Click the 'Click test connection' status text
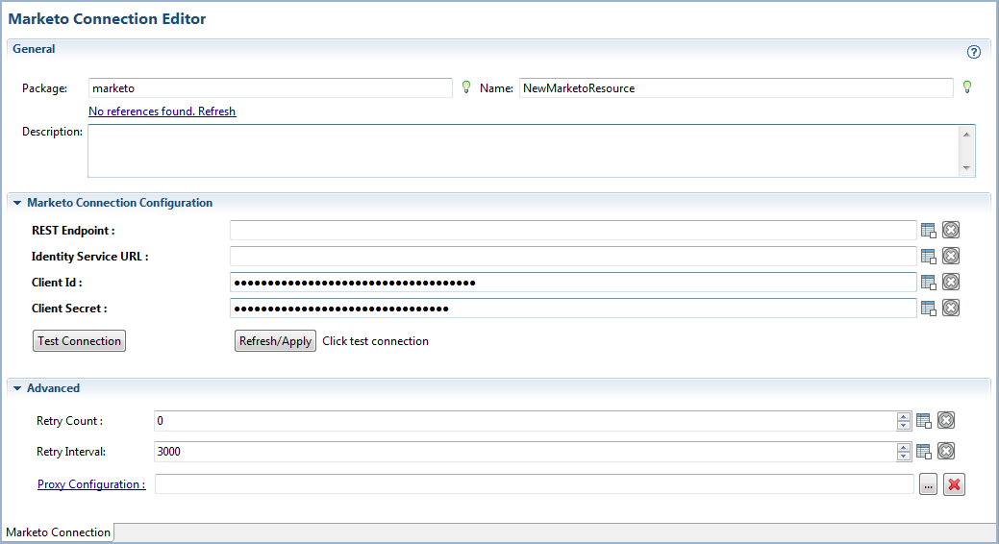 coord(375,341)
